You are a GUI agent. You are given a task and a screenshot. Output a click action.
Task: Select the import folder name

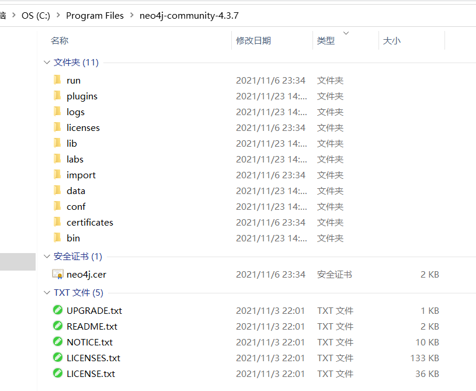pos(81,175)
